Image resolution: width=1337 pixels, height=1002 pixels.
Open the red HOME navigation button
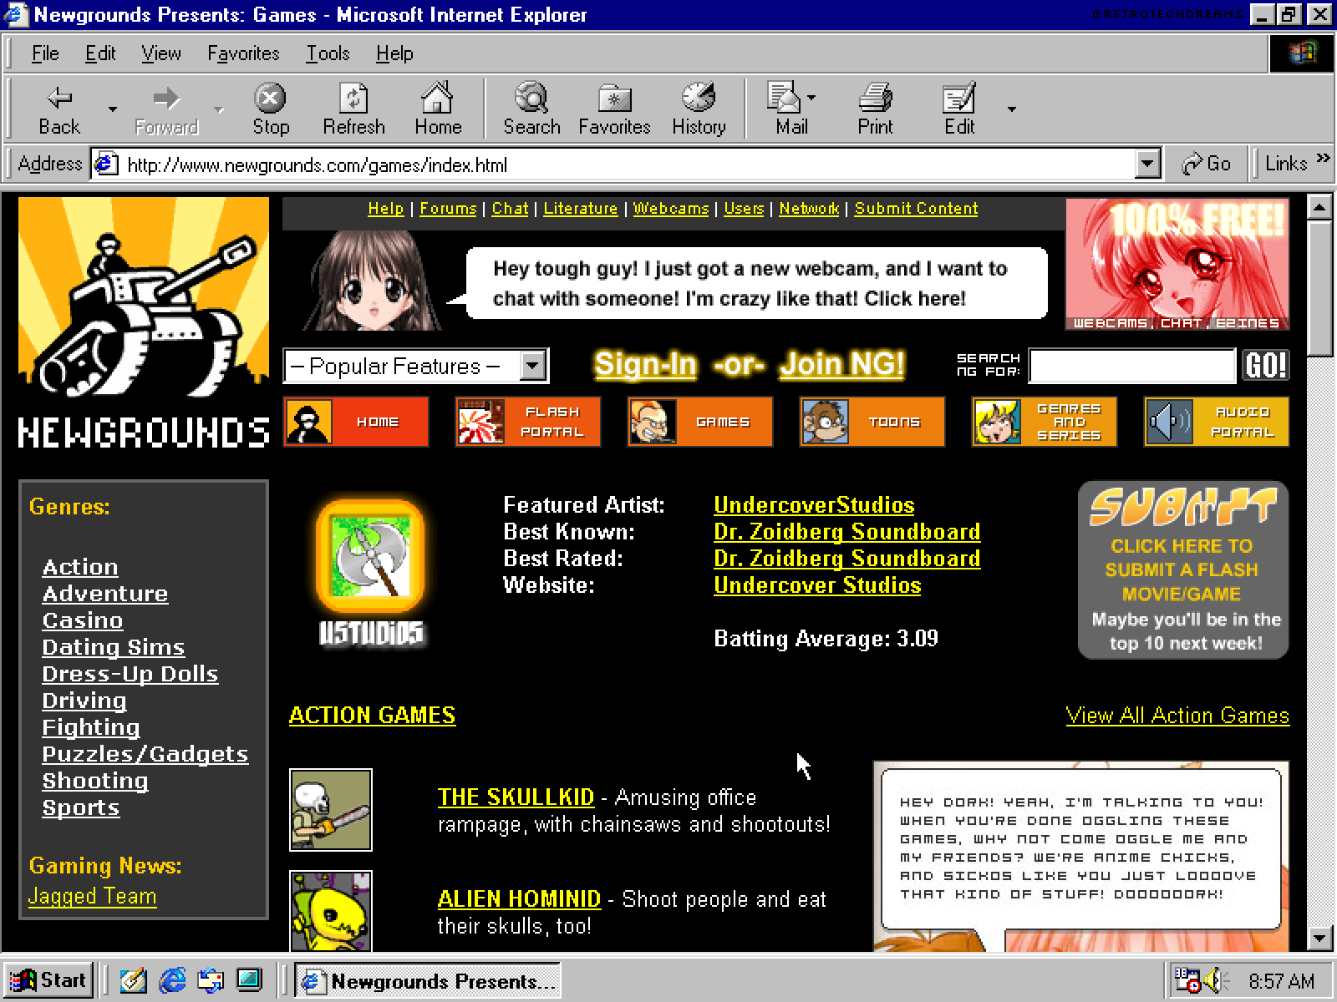[356, 422]
